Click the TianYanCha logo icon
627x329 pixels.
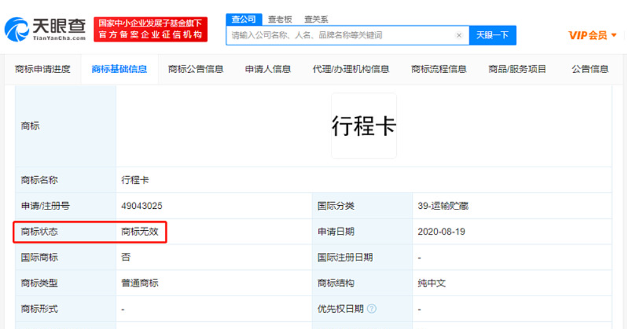pyautogui.click(x=17, y=28)
